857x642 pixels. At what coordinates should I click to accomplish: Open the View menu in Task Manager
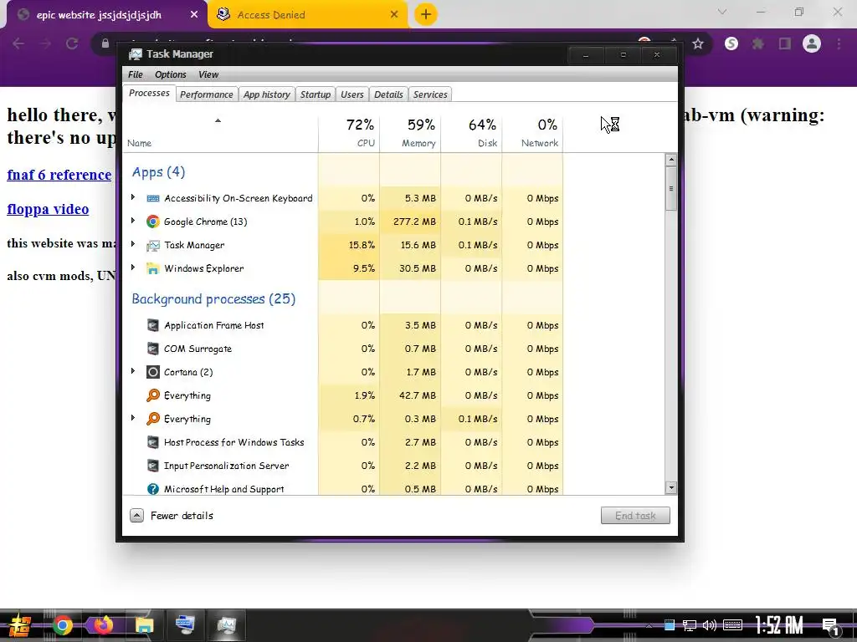pyautogui.click(x=208, y=74)
